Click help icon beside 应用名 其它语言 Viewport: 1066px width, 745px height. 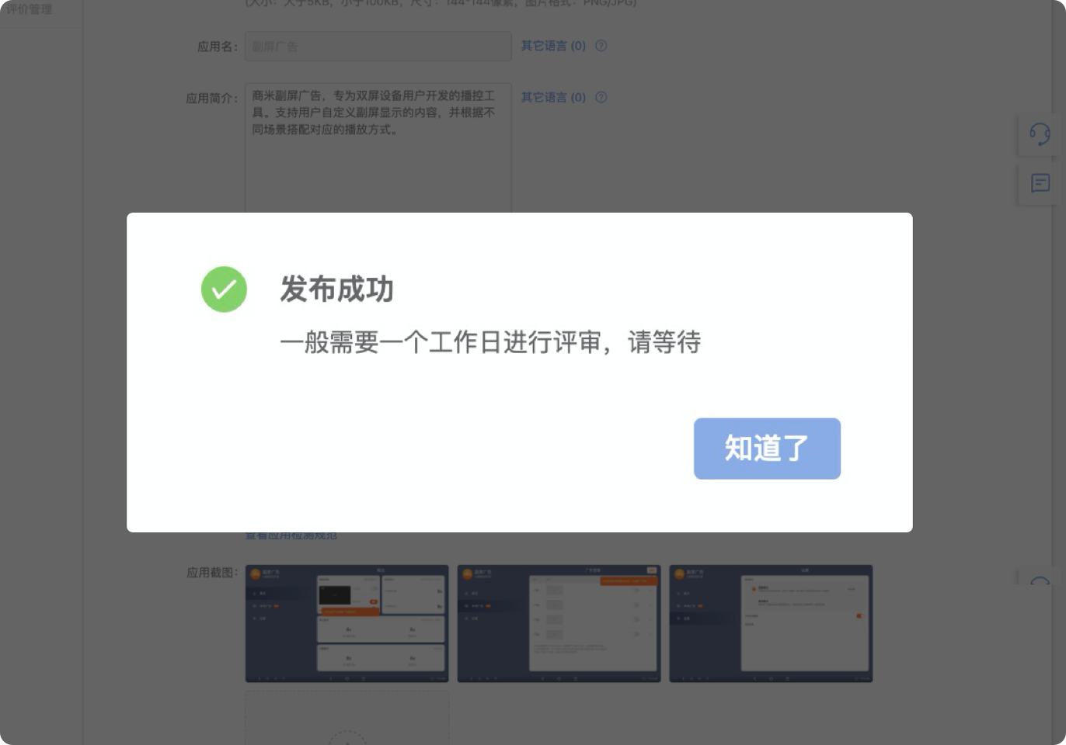click(601, 46)
